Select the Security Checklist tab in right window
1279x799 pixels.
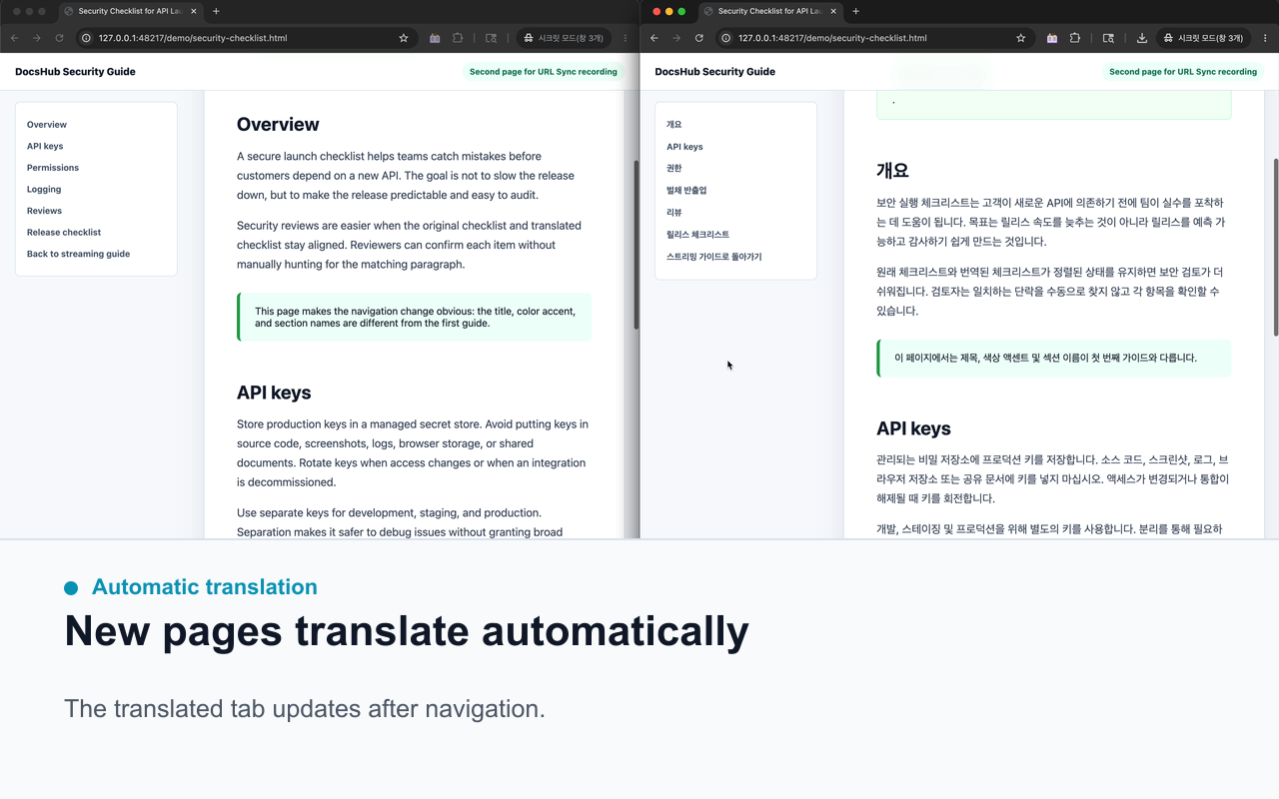(769, 11)
